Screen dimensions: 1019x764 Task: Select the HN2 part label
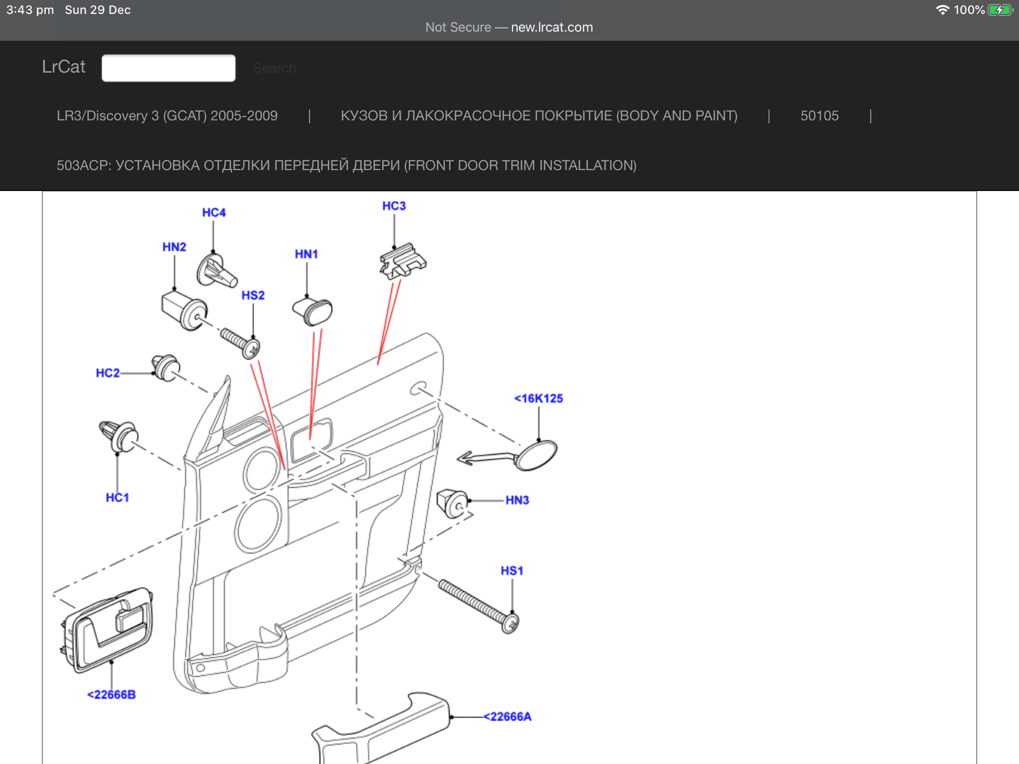[175, 247]
